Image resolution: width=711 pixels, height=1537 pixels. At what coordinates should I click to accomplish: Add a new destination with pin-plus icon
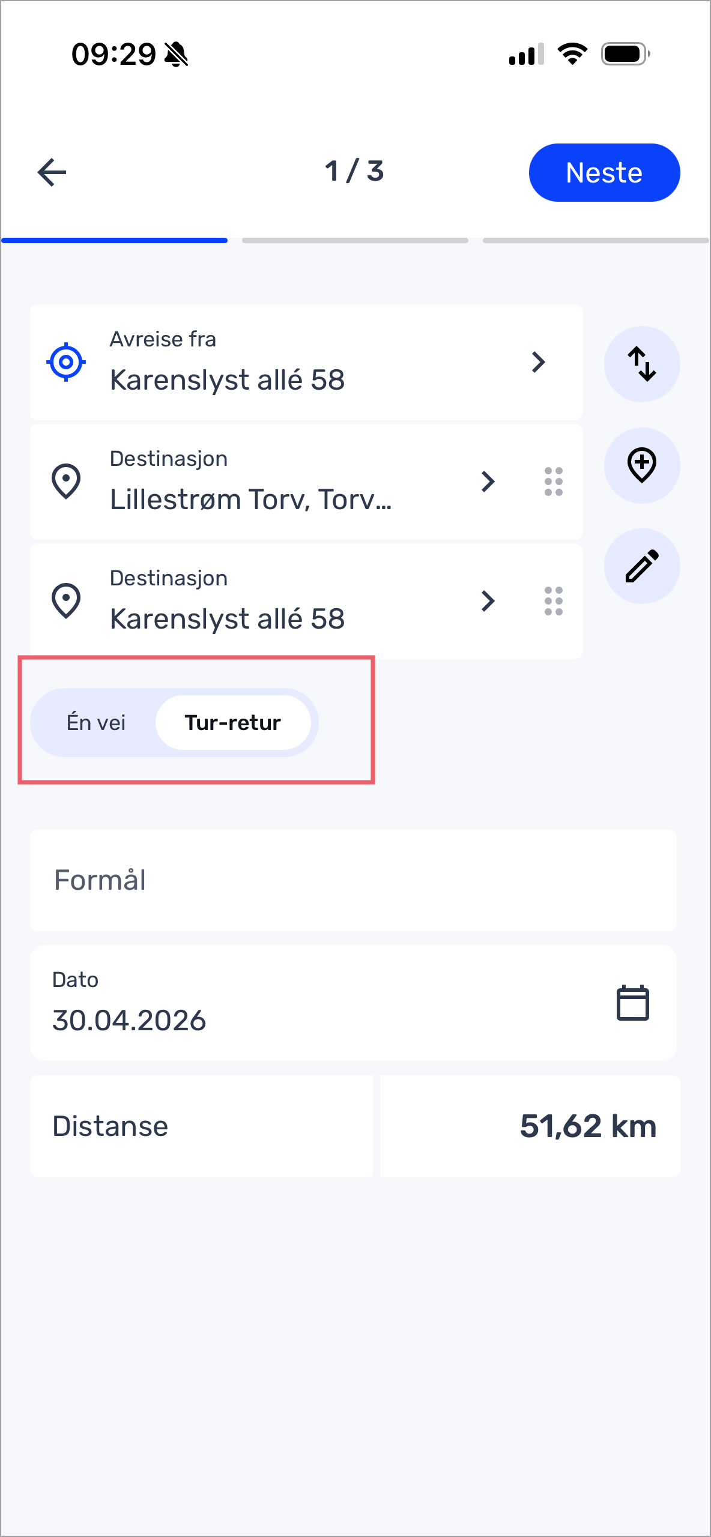click(x=642, y=465)
